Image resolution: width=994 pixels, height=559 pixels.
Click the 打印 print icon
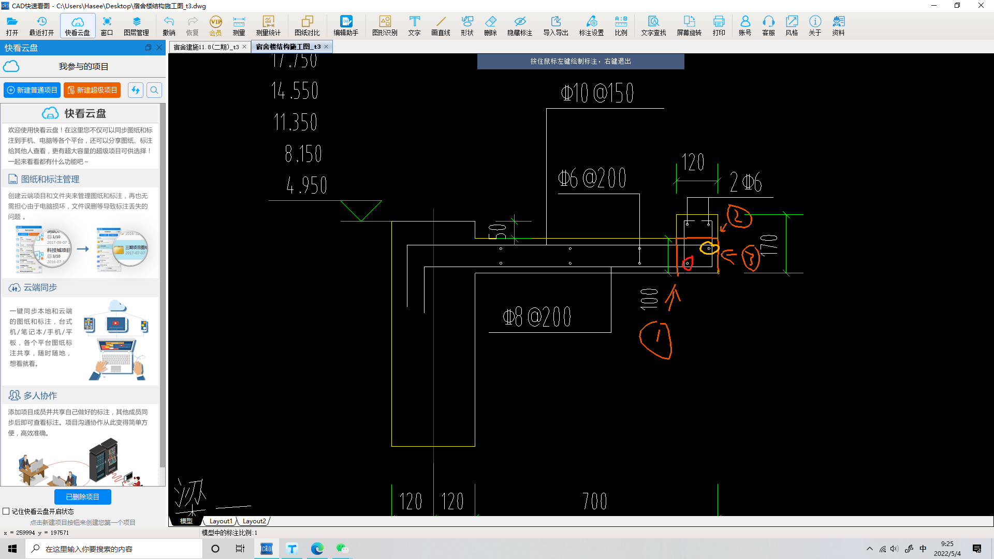719,25
